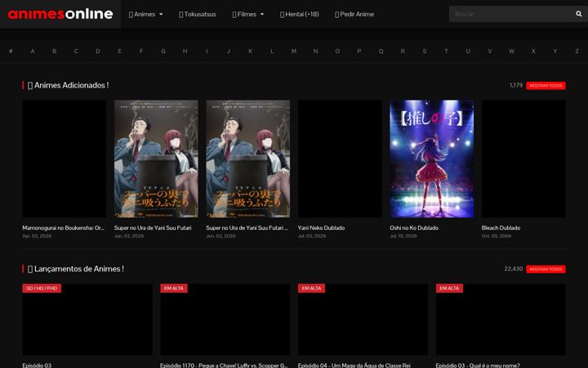The width and height of the screenshot is (588, 368).
Task: Open Episódio 03 Qual é o meu nome thumbnail
Action: pyautogui.click(x=501, y=319)
